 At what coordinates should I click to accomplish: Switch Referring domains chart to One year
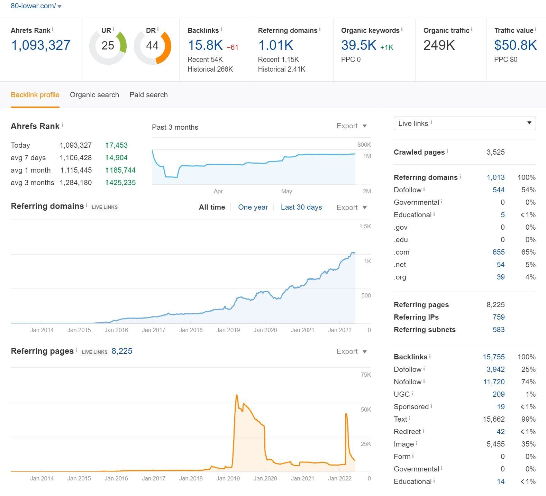click(253, 207)
